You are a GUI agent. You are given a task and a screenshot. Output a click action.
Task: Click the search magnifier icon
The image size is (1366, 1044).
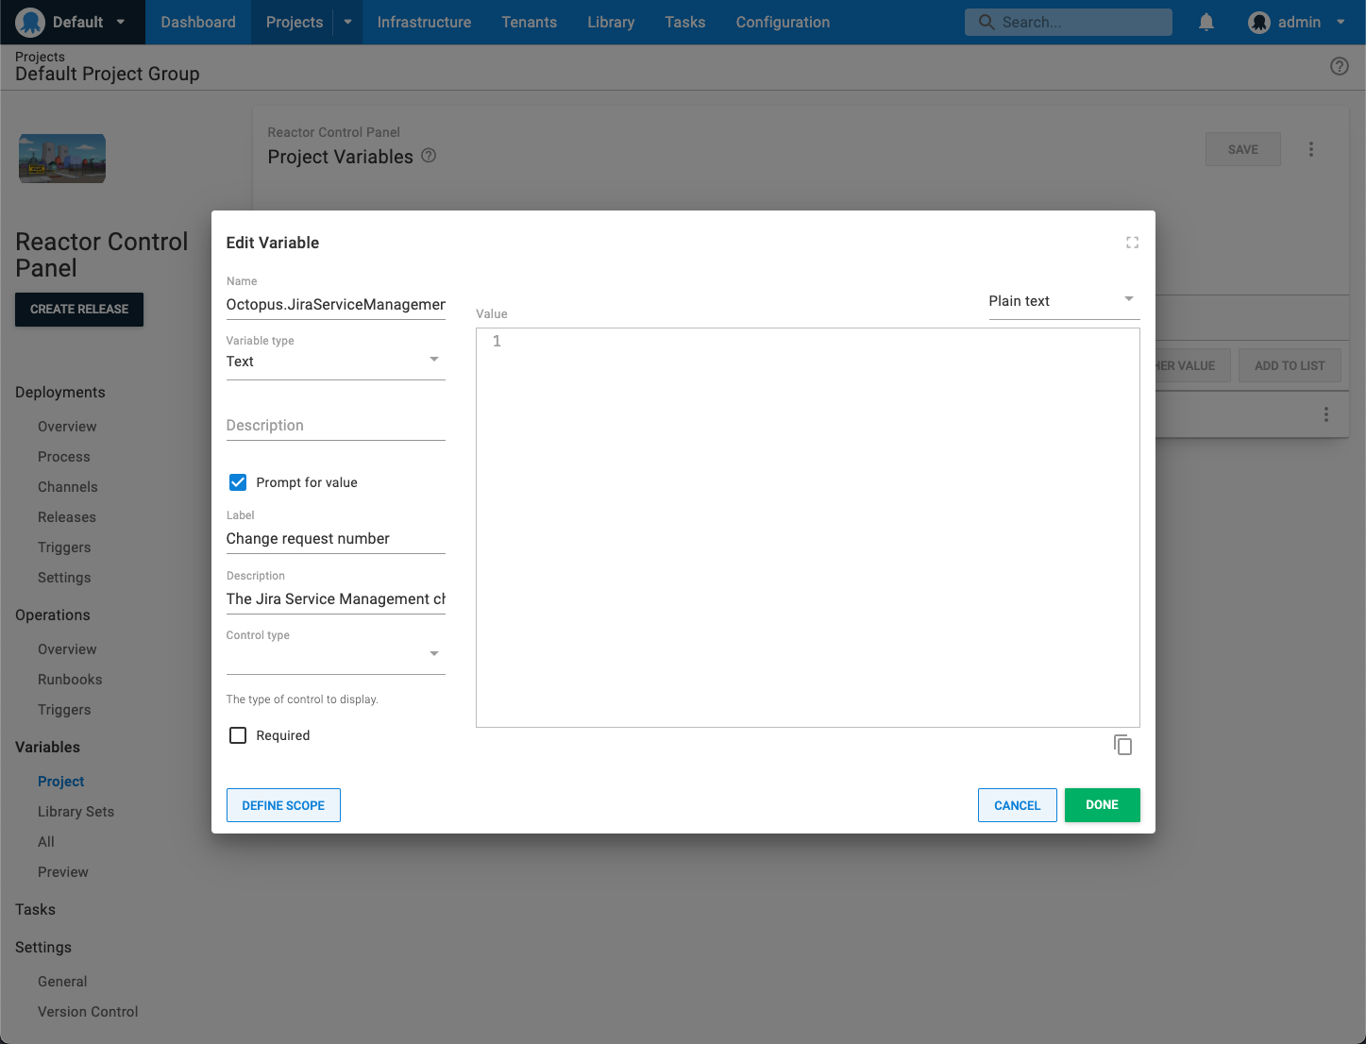[986, 22]
